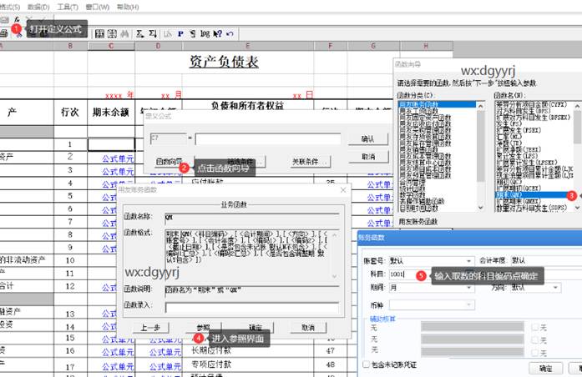Select 累计发生(LFS) in function name list
The image size is (582, 377).
coord(519,156)
